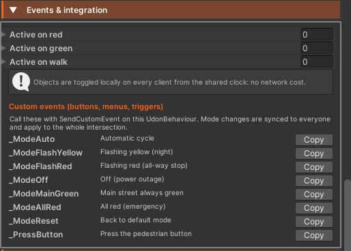The image size is (351, 251).
Task: Click the Active on green label
Action: click(x=41, y=48)
